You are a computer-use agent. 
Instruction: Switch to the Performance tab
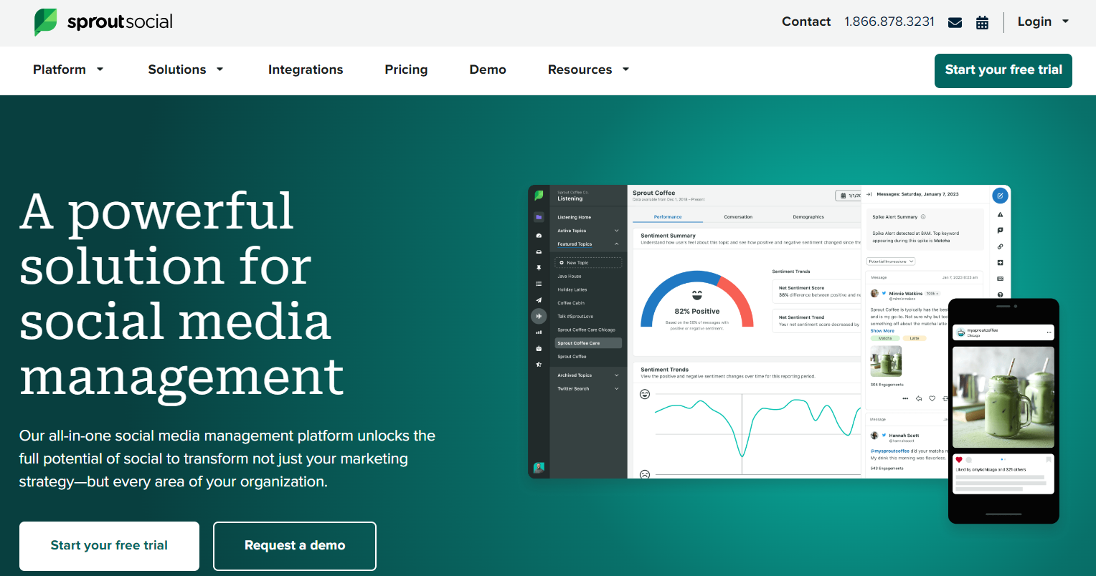[x=668, y=217]
